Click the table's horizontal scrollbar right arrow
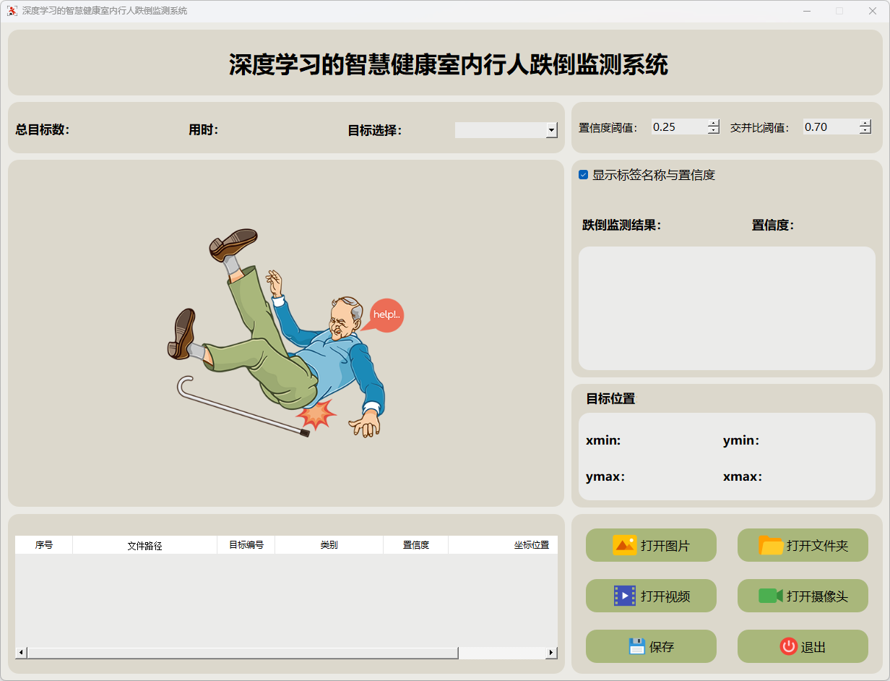890x681 pixels. [x=551, y=653]
